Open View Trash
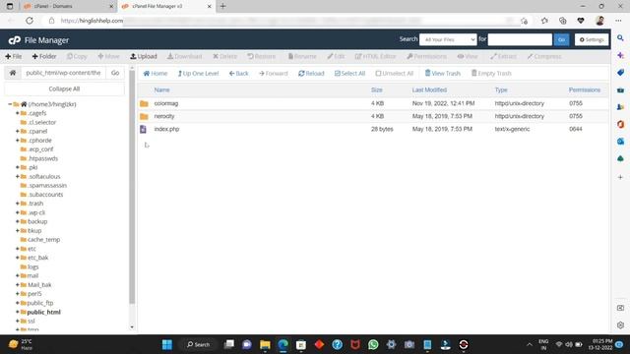The image size is (630, 354). coord(443,74)
